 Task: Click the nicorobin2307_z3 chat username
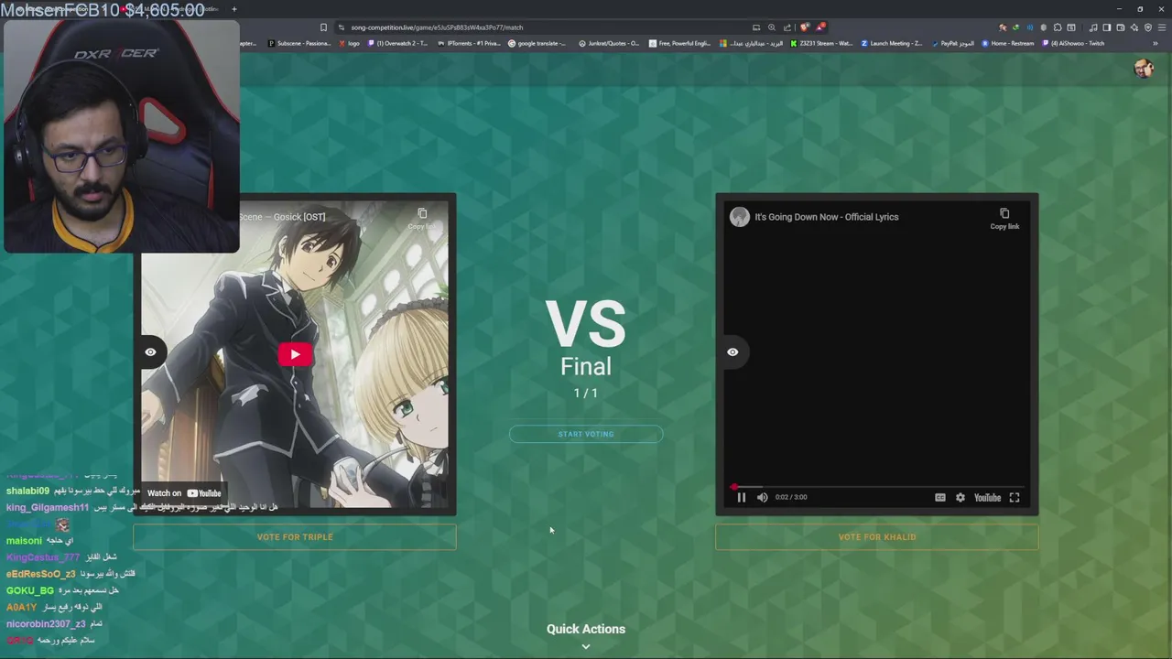tap(46, 624)
